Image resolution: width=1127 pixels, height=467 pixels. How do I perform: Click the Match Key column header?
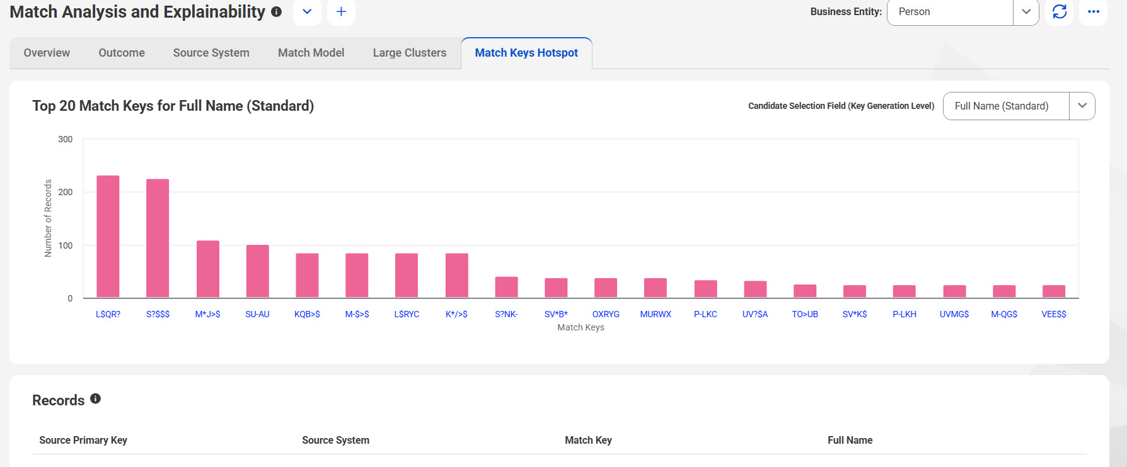pyautogui.click(x=588, y=440)
